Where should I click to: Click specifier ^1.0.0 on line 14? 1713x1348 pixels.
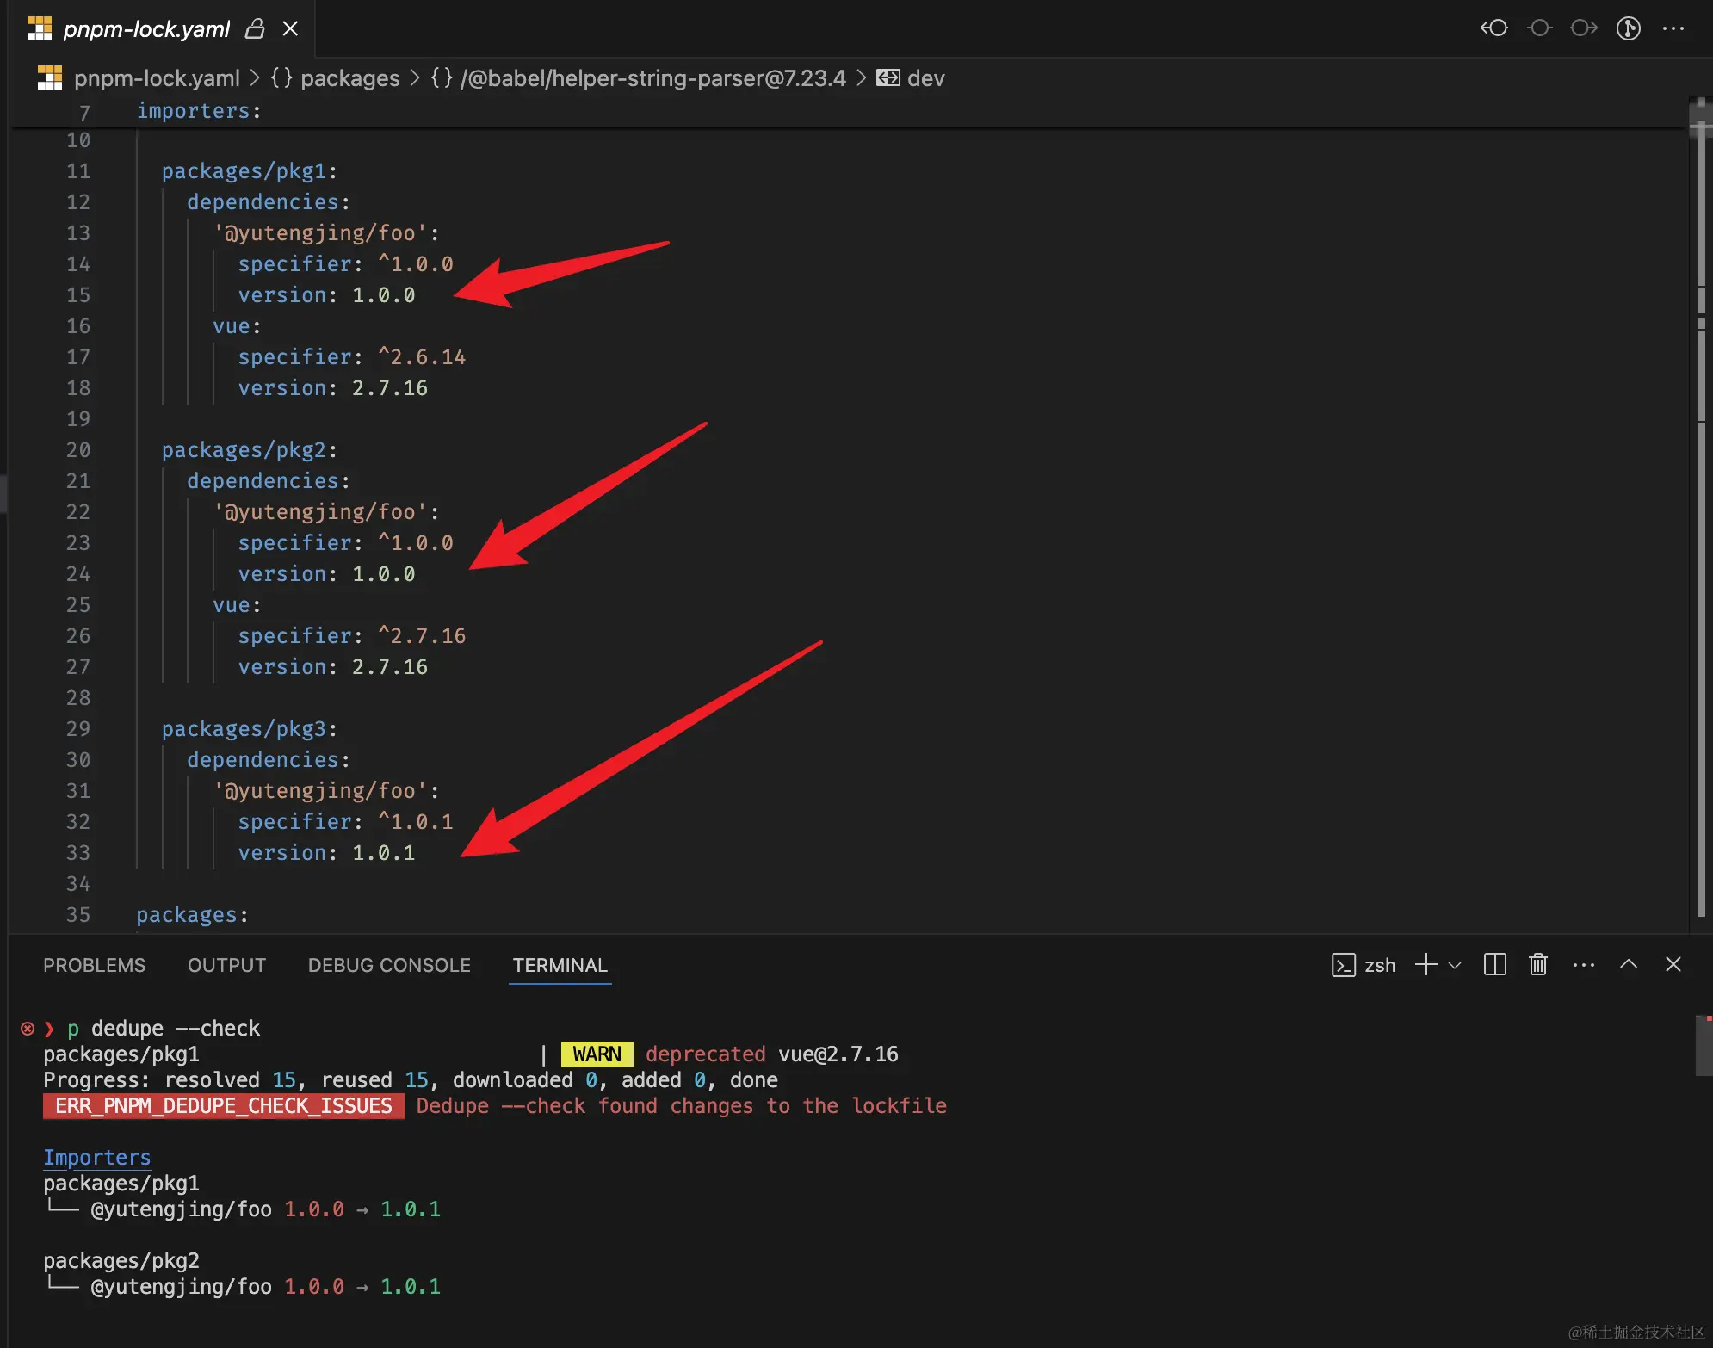[345, 264]
